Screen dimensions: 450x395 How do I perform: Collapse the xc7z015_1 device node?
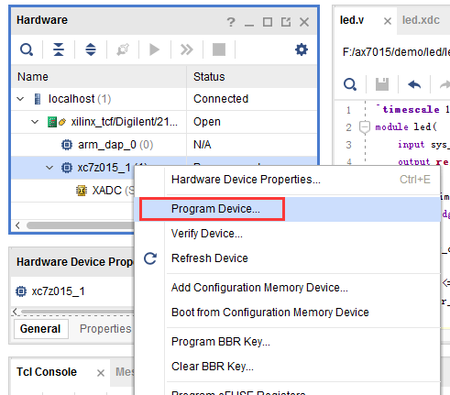pyautogui.click(x=49, y=168)
